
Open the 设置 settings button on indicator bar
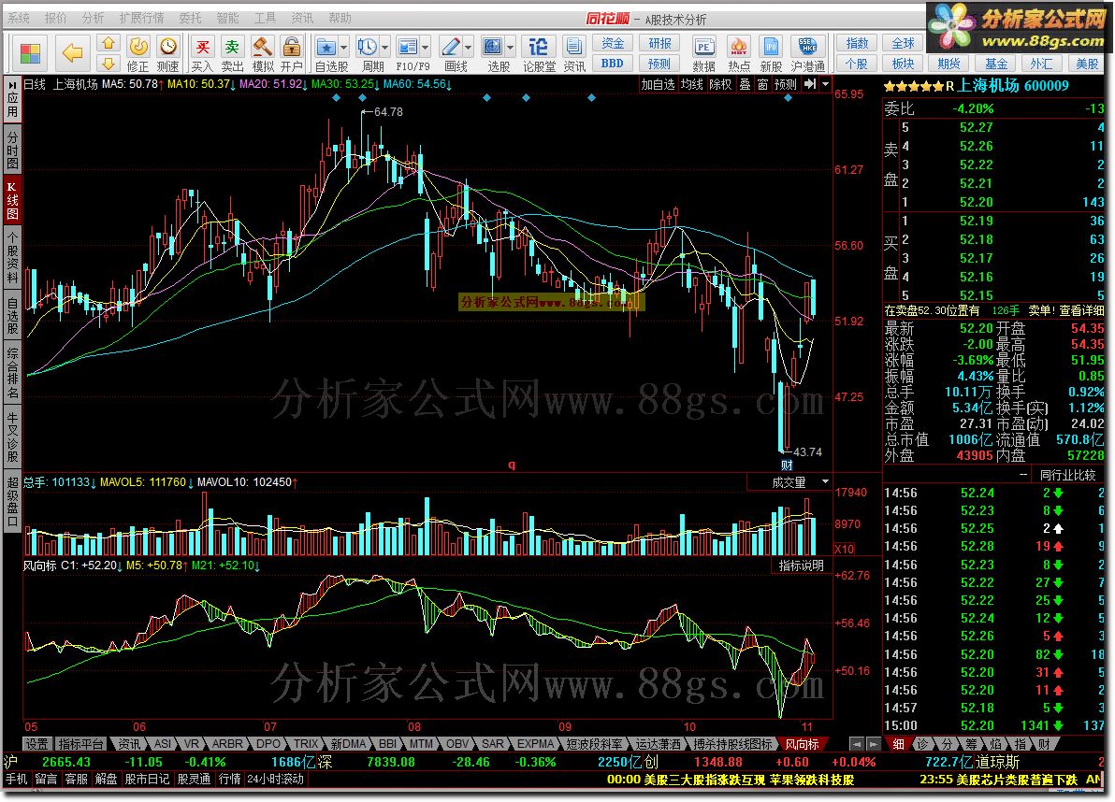pyautogui.click(x=37, y=744)
